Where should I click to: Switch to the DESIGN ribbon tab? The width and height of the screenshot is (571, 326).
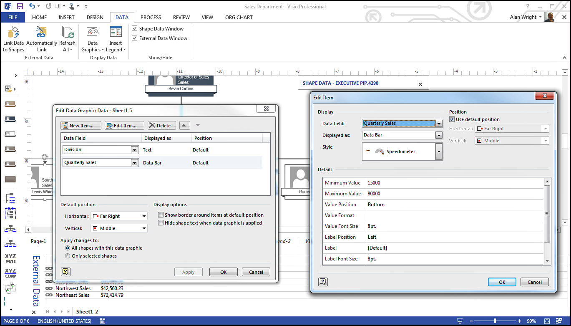(x=95, y=18)
